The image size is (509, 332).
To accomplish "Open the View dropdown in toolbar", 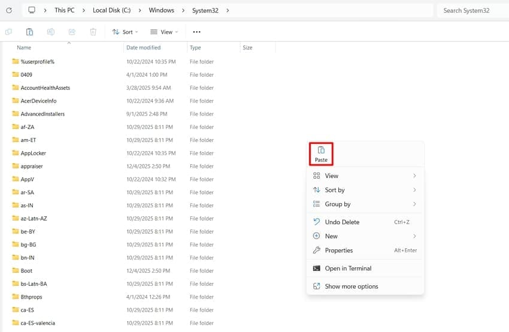I will click(x=164, y=32).
